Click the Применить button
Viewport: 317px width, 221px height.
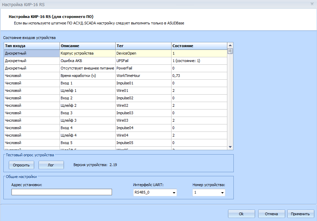click(x=300, y=214)
